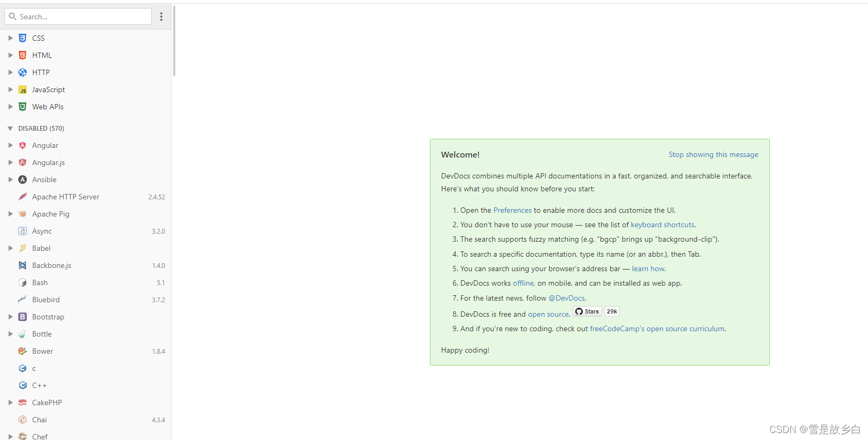This screenshot has width=868, height=440.
Task: Click the HTTP globe icon
Action: tap(23, 72)
